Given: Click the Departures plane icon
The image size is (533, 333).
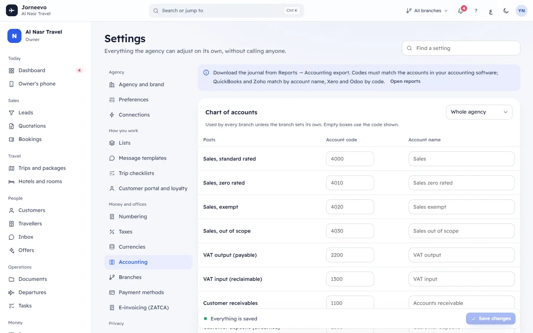Looking at the screenshot, I should pyautogui.click(x=11, y=292).
